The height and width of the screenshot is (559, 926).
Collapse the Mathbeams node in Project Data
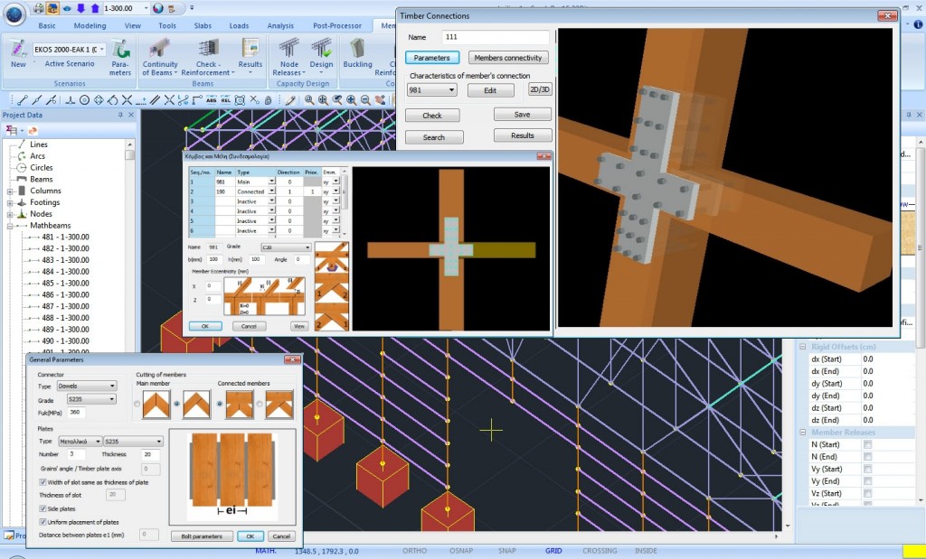(8, 225)
